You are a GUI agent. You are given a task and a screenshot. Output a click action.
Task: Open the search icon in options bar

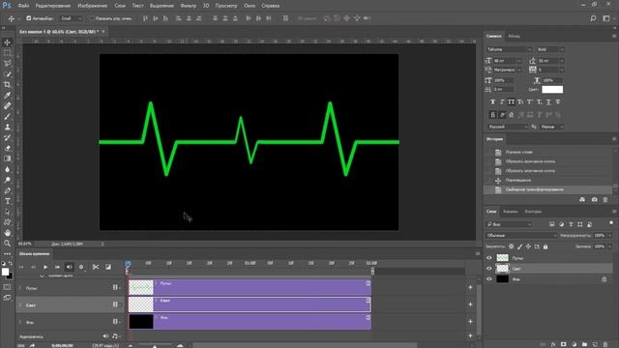click(x=593, y=18)
